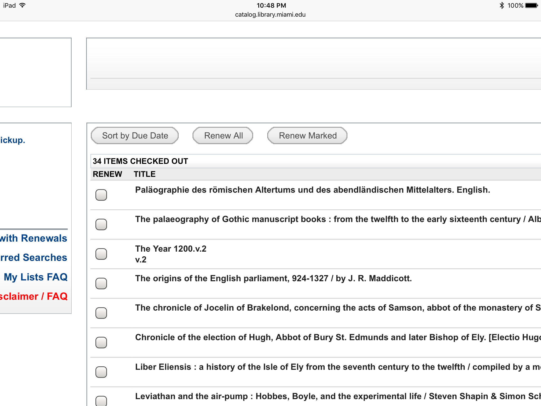Open The origins of the English parliament title
Screen dimensions: 541x406
pyautogui.click(x=273, y=278)
